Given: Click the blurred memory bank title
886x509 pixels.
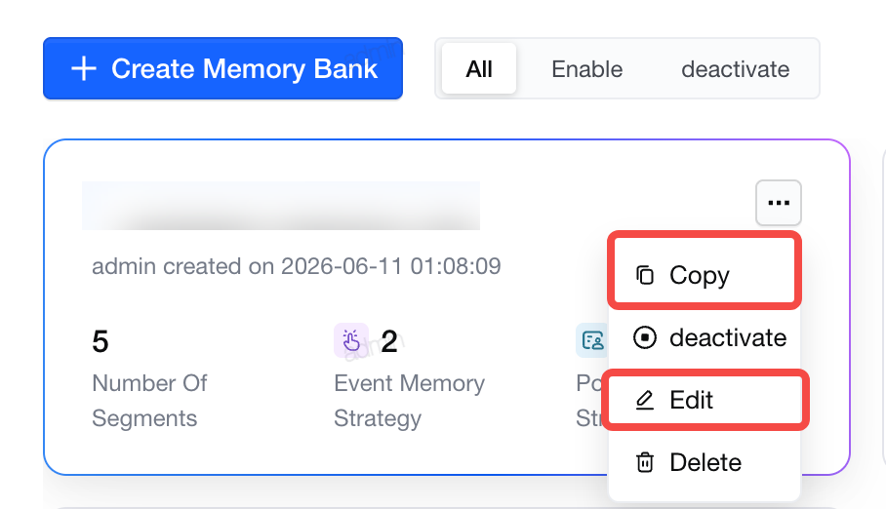Looking at the screenshot, I should click(281, 206).
